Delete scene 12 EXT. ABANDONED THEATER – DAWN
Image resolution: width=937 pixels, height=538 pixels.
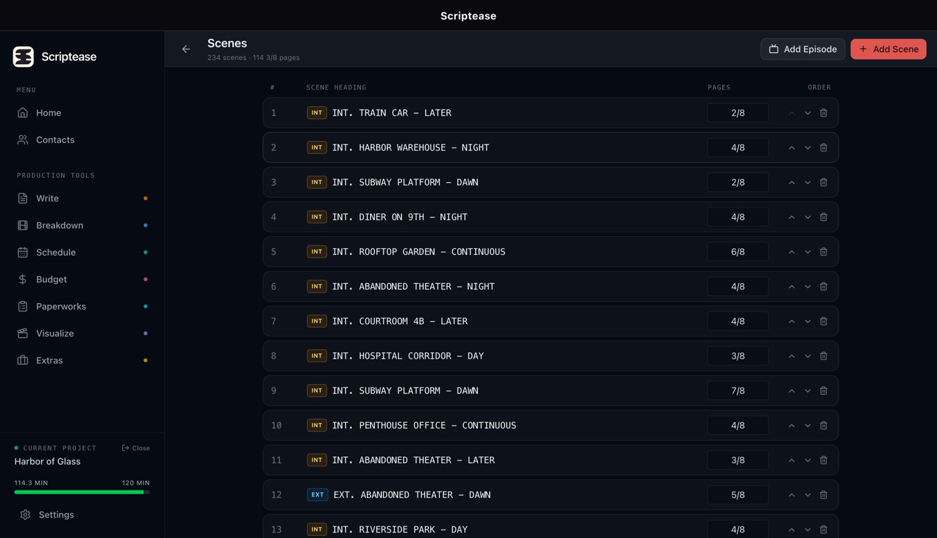(824, 496)
